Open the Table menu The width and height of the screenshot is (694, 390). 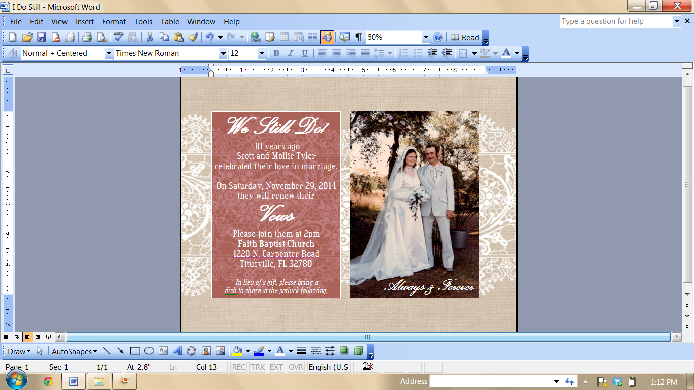tap(170, 22)
